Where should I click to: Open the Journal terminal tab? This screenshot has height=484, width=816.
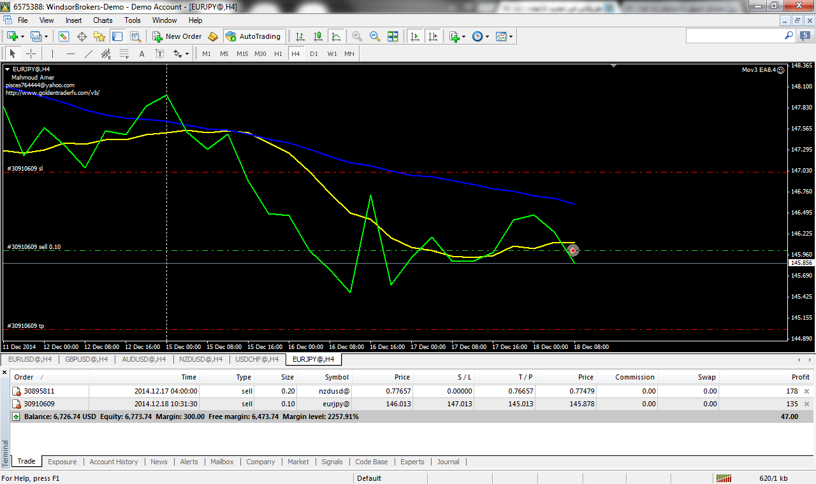click(x=448, y=462)
